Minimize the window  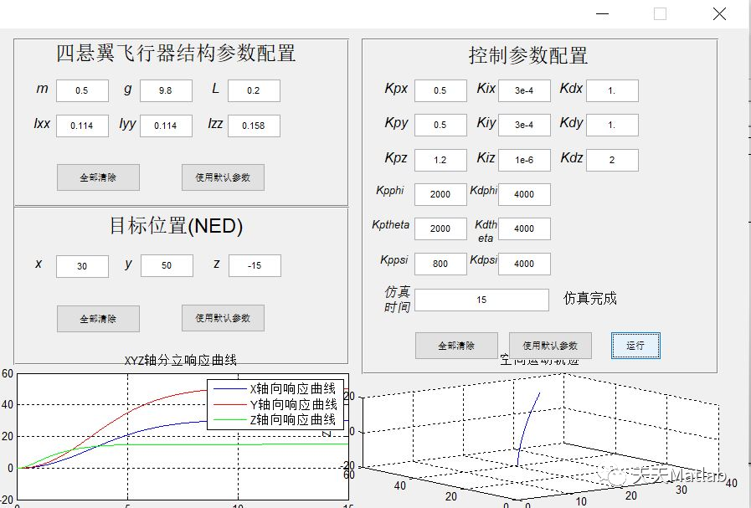pyautogui.click(x=602, y=14)
